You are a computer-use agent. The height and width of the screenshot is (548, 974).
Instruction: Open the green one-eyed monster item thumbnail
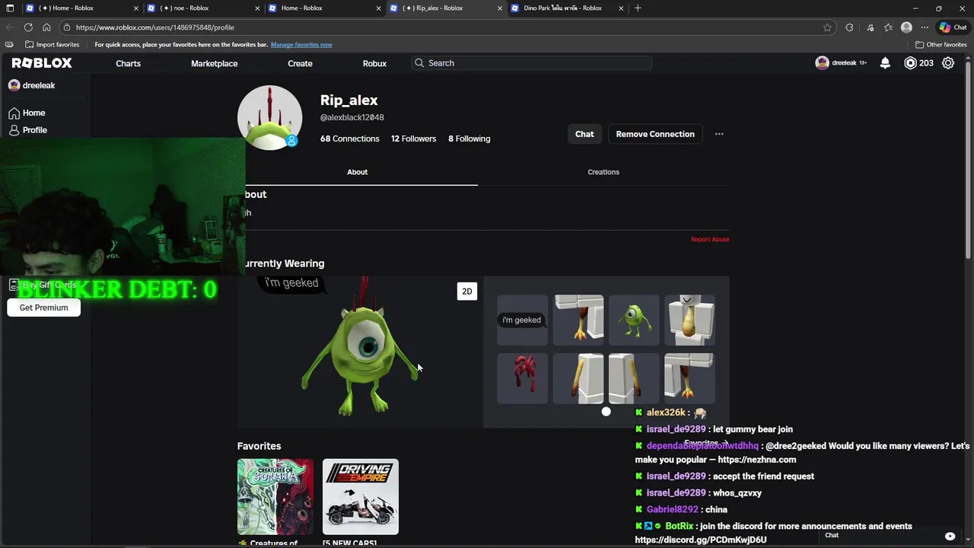click(634, 320)
